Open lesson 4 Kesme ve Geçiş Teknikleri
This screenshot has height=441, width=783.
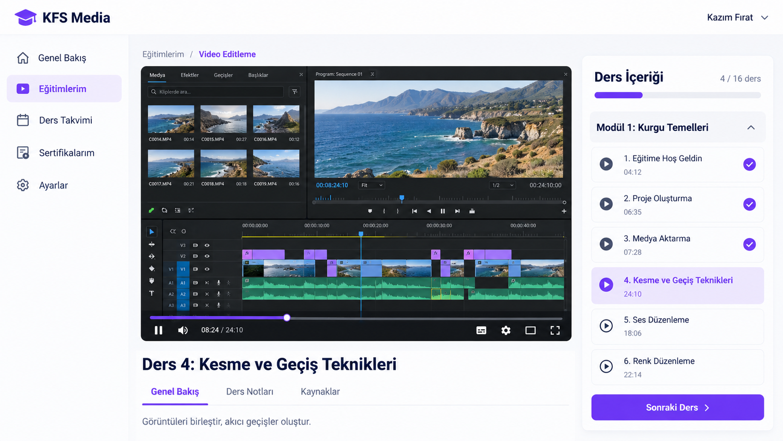[678, 286]
